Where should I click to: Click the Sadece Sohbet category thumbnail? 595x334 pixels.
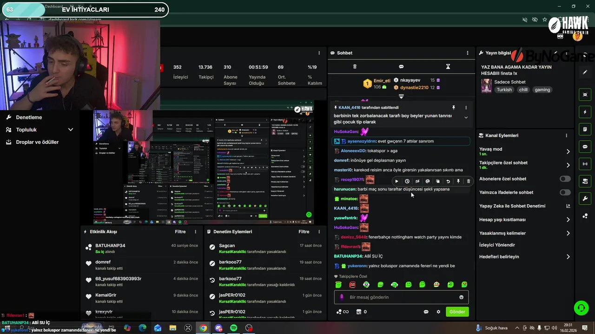click(x=486, y=86)
